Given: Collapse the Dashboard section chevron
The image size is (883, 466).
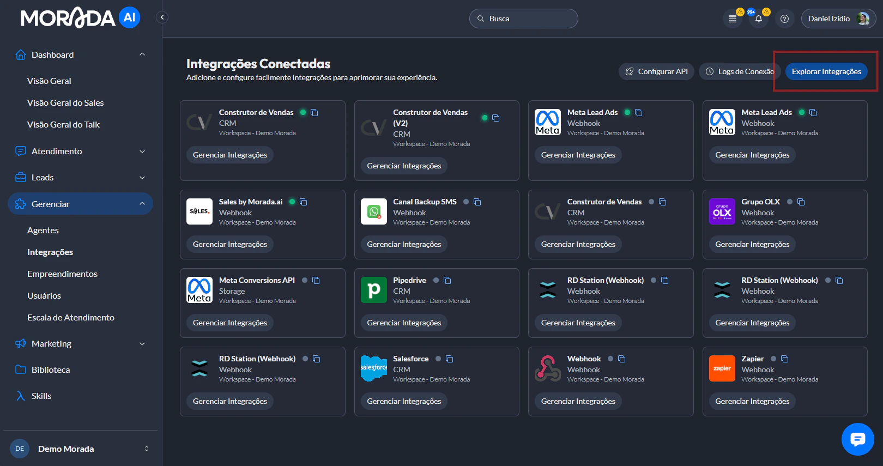Looking at the screenshot, I should click(x=142, y=55).
